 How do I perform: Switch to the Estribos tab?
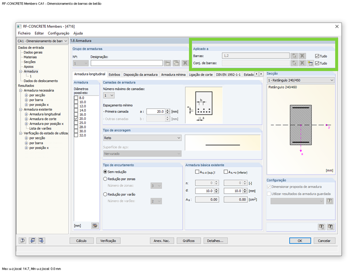pyautogui.click(x=114, y=75)
